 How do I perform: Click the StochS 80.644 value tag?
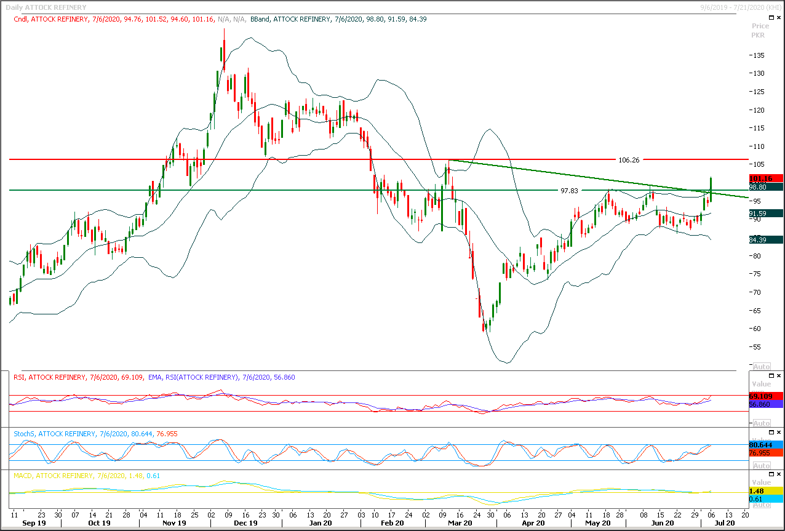pyautogui.click(x=766, y=444)
